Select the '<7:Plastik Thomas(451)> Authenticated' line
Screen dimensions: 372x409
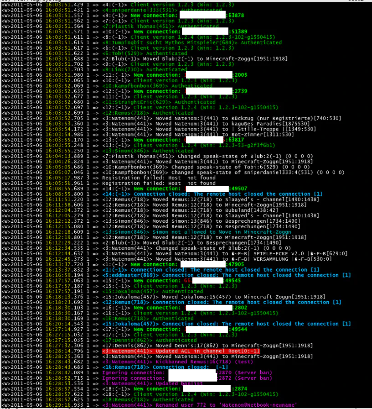160,26
